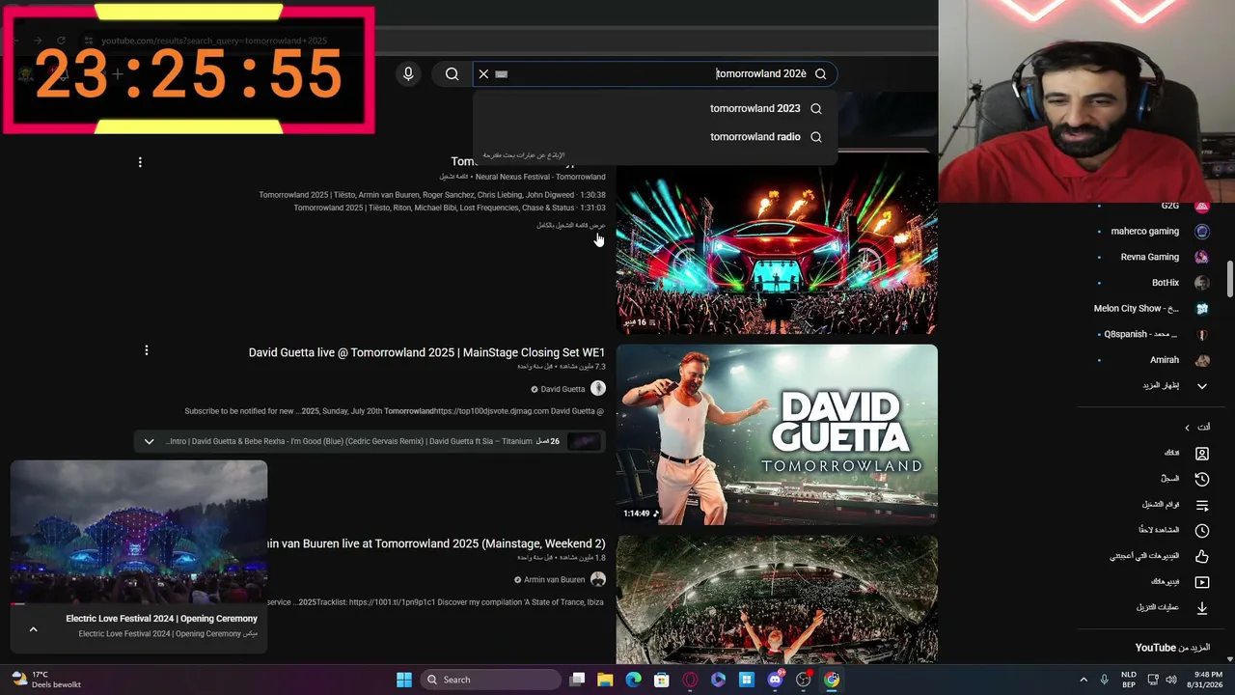Viewport: 1235px width, 695px height.
Task: Open the Armin van Buuren video thumbnail
Action: coord(777,599)
